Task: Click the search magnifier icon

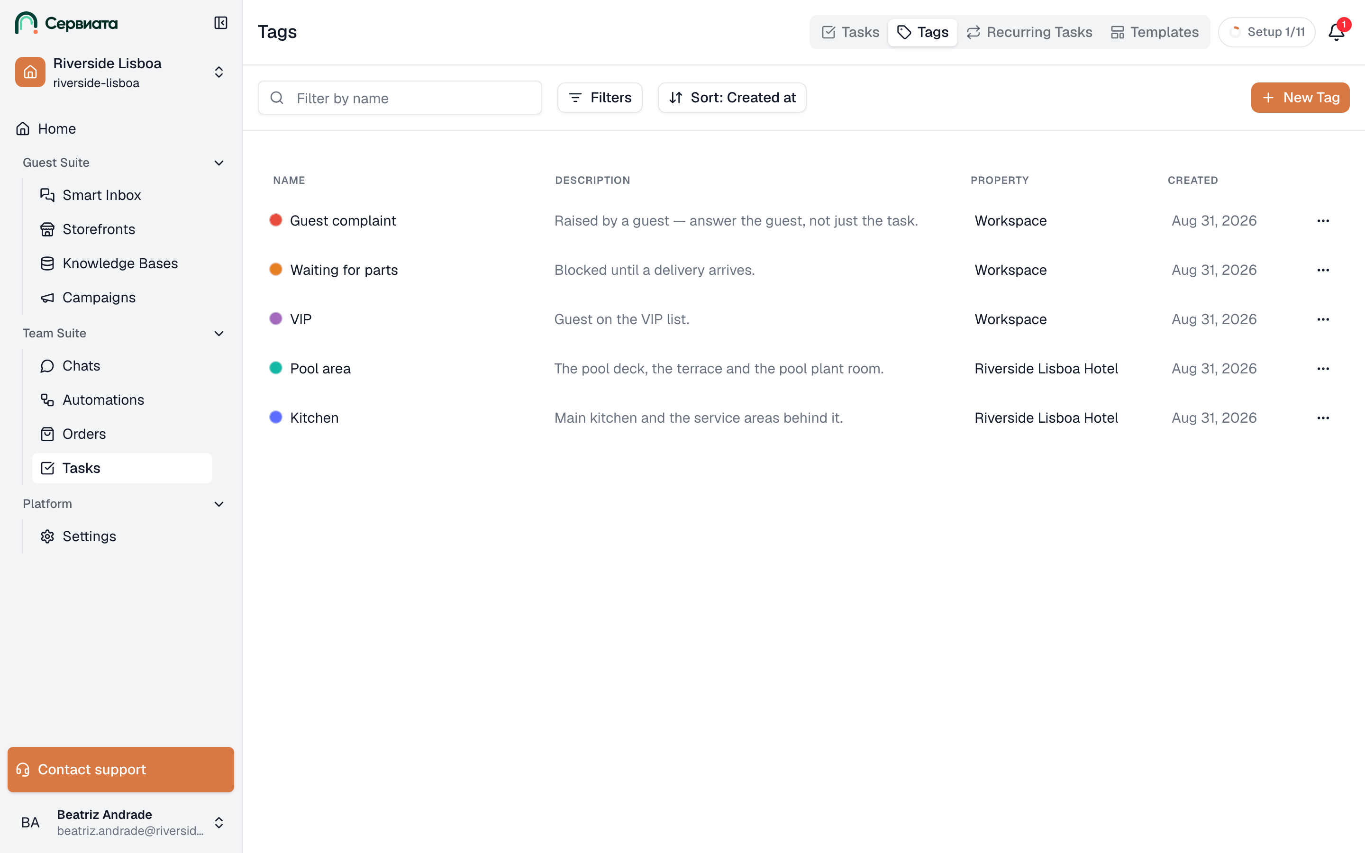Action: 277,98
